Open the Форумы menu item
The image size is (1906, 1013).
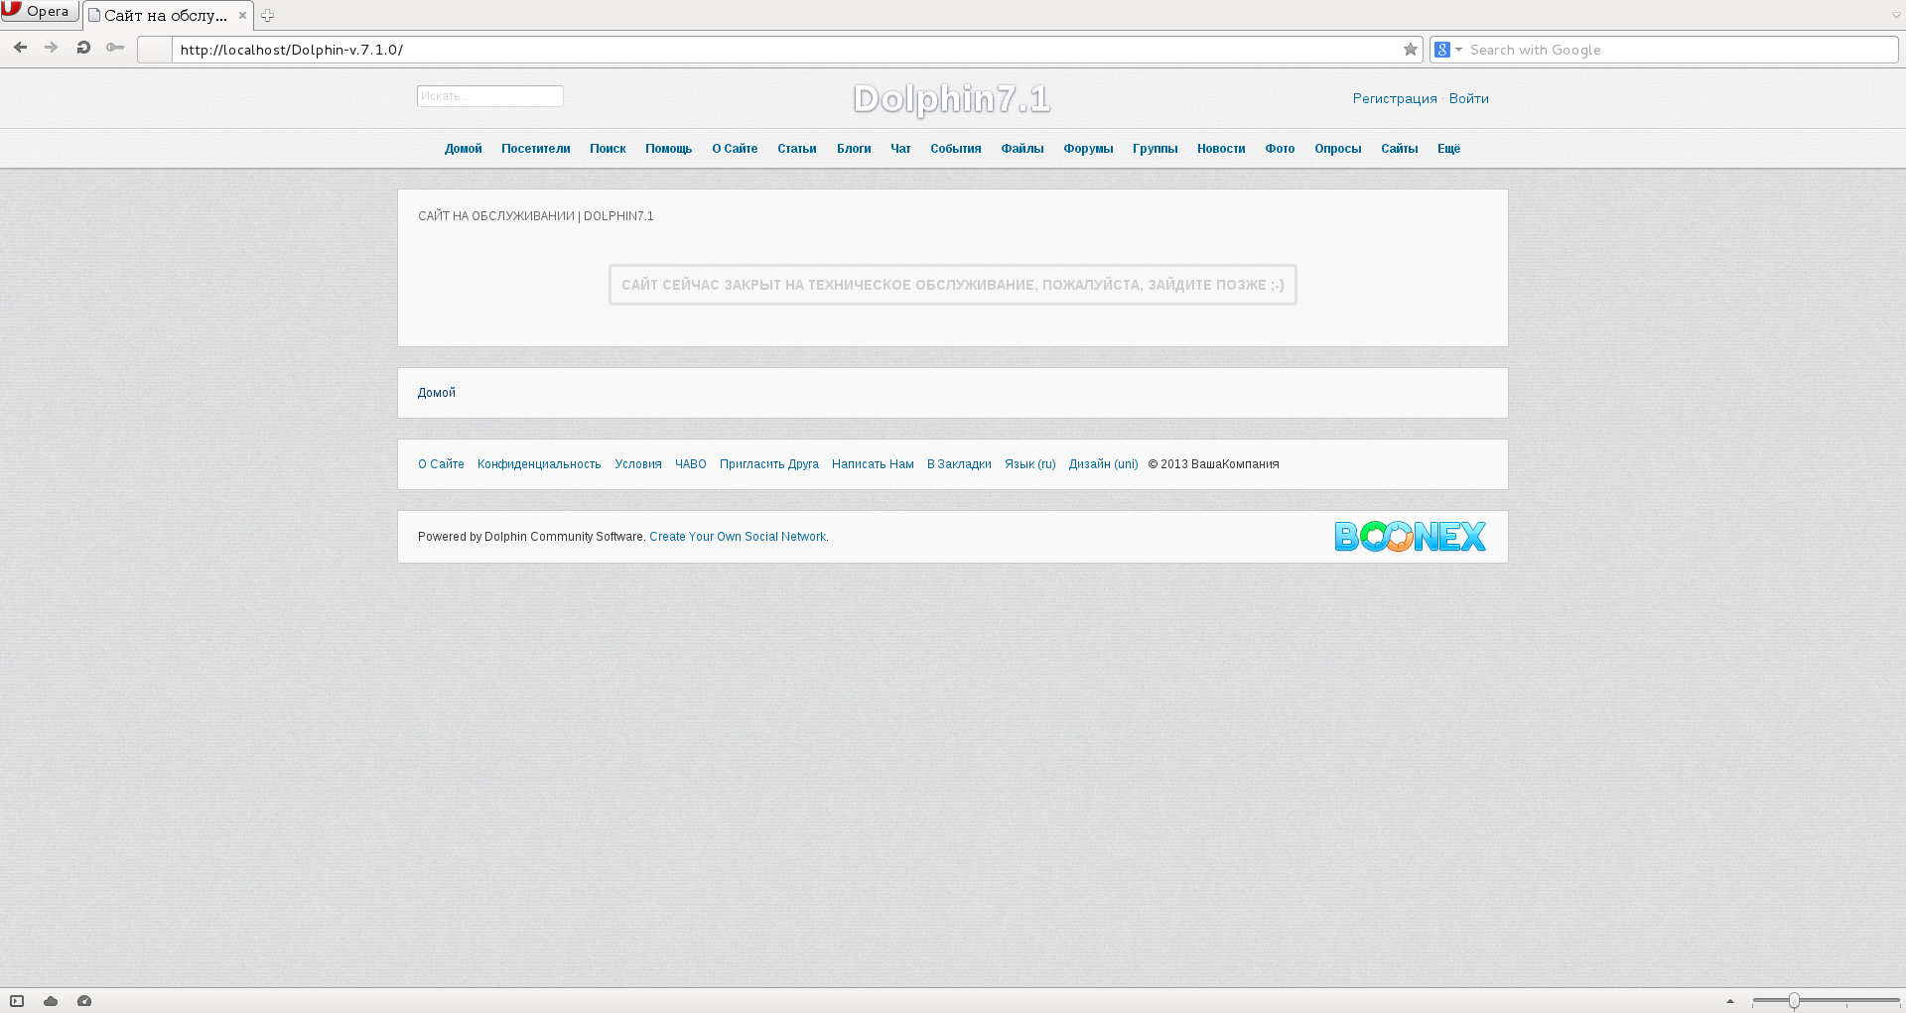(1088, 149)
